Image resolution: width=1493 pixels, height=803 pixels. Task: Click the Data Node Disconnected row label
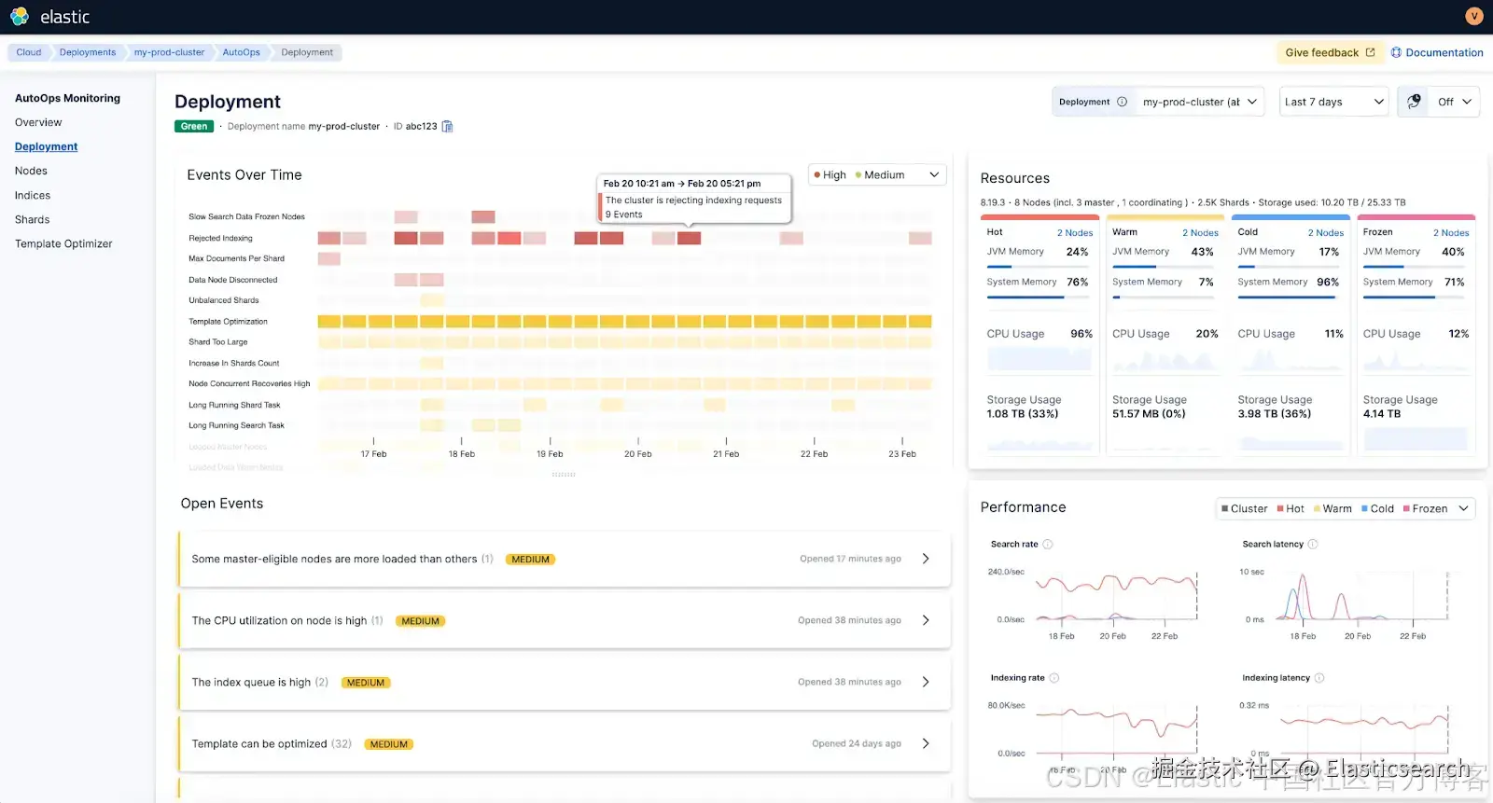(x=232, y=280)
